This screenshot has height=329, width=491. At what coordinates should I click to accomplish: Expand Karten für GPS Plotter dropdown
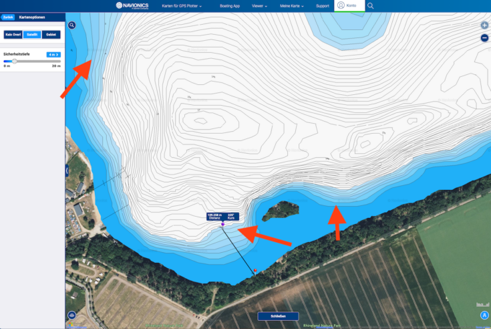click(x=182, y=6)
